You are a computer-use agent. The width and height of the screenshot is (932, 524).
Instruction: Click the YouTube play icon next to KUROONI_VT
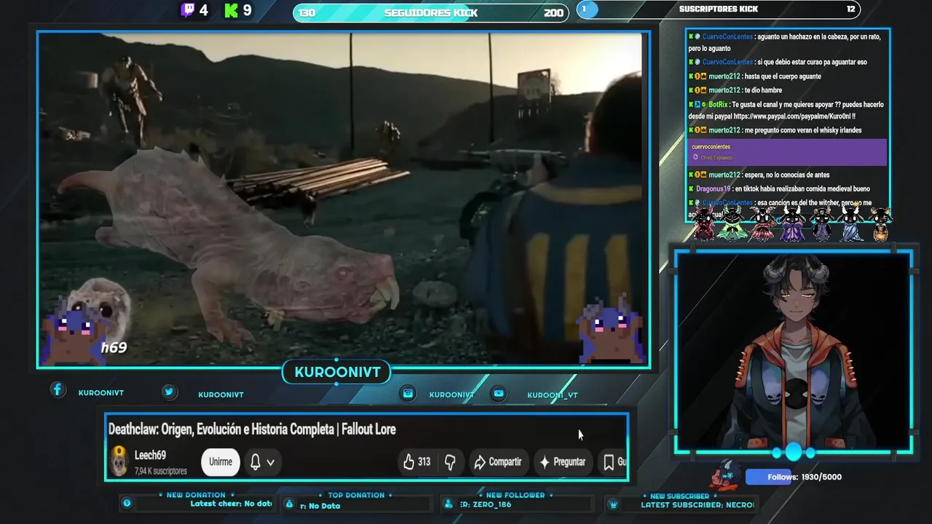click(x=499, y=393)
